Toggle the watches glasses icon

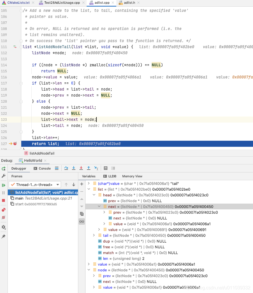pos(82,221)
